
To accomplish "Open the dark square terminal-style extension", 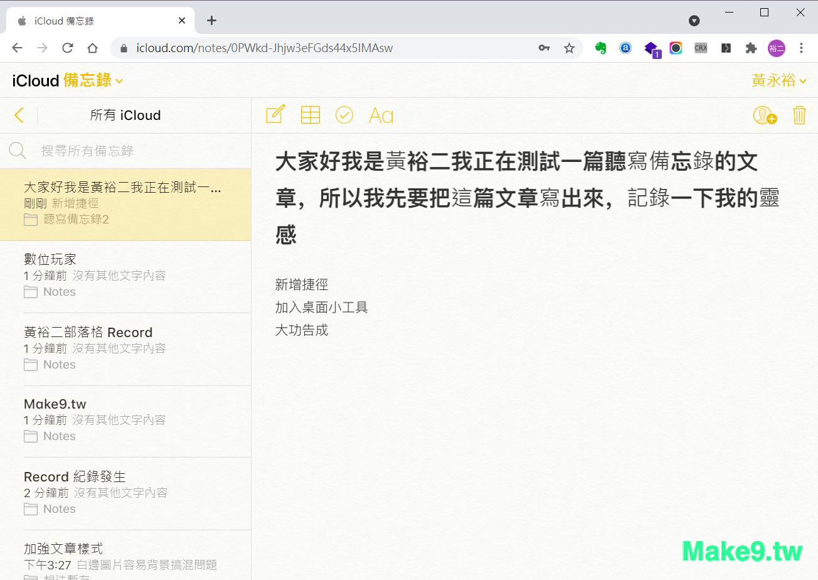I will pyautogui.click(x=726, y=48).
